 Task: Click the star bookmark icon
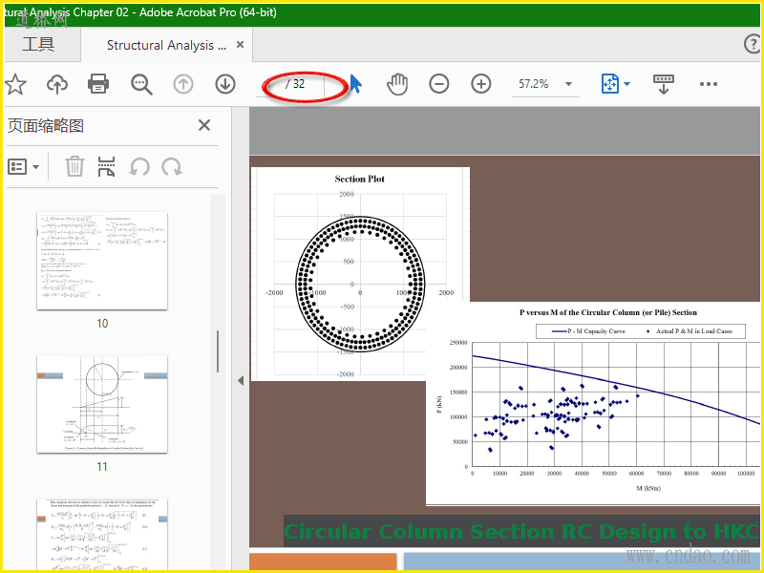pyautogui.click(x=15, y=84)
